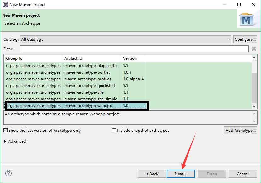Viewport: 261px width, 183px height.
Task: Click the Next > button
Action: (181, 174)
